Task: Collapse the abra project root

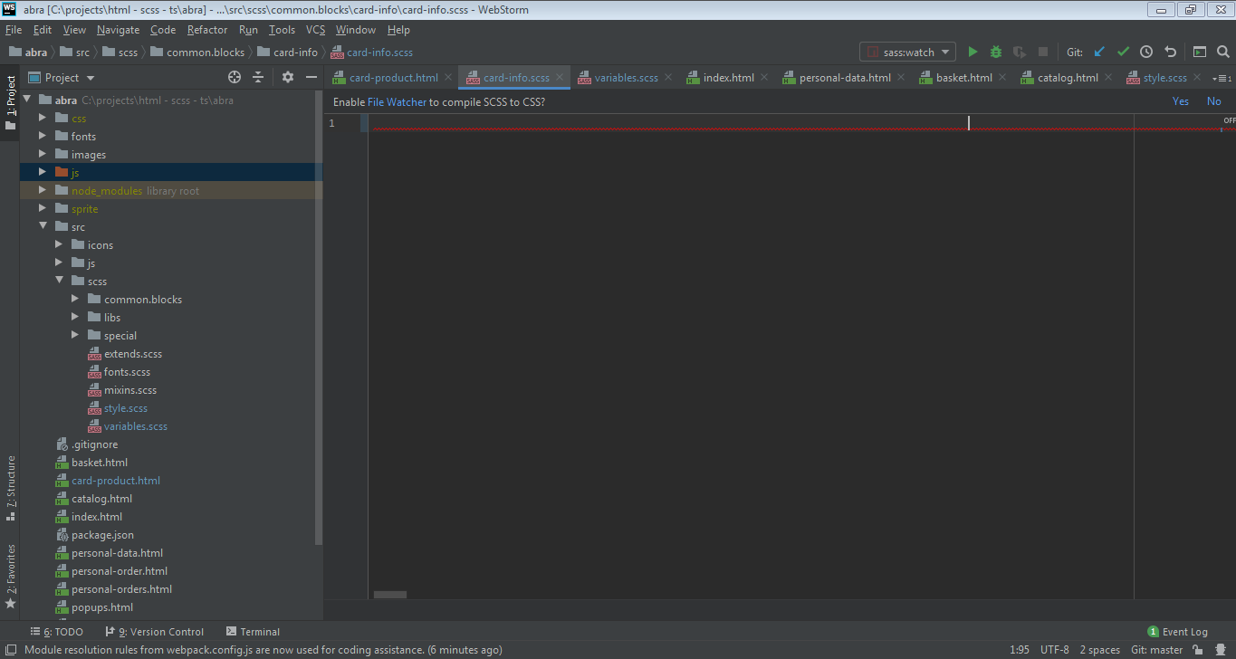Action: [x=26, y=100]
